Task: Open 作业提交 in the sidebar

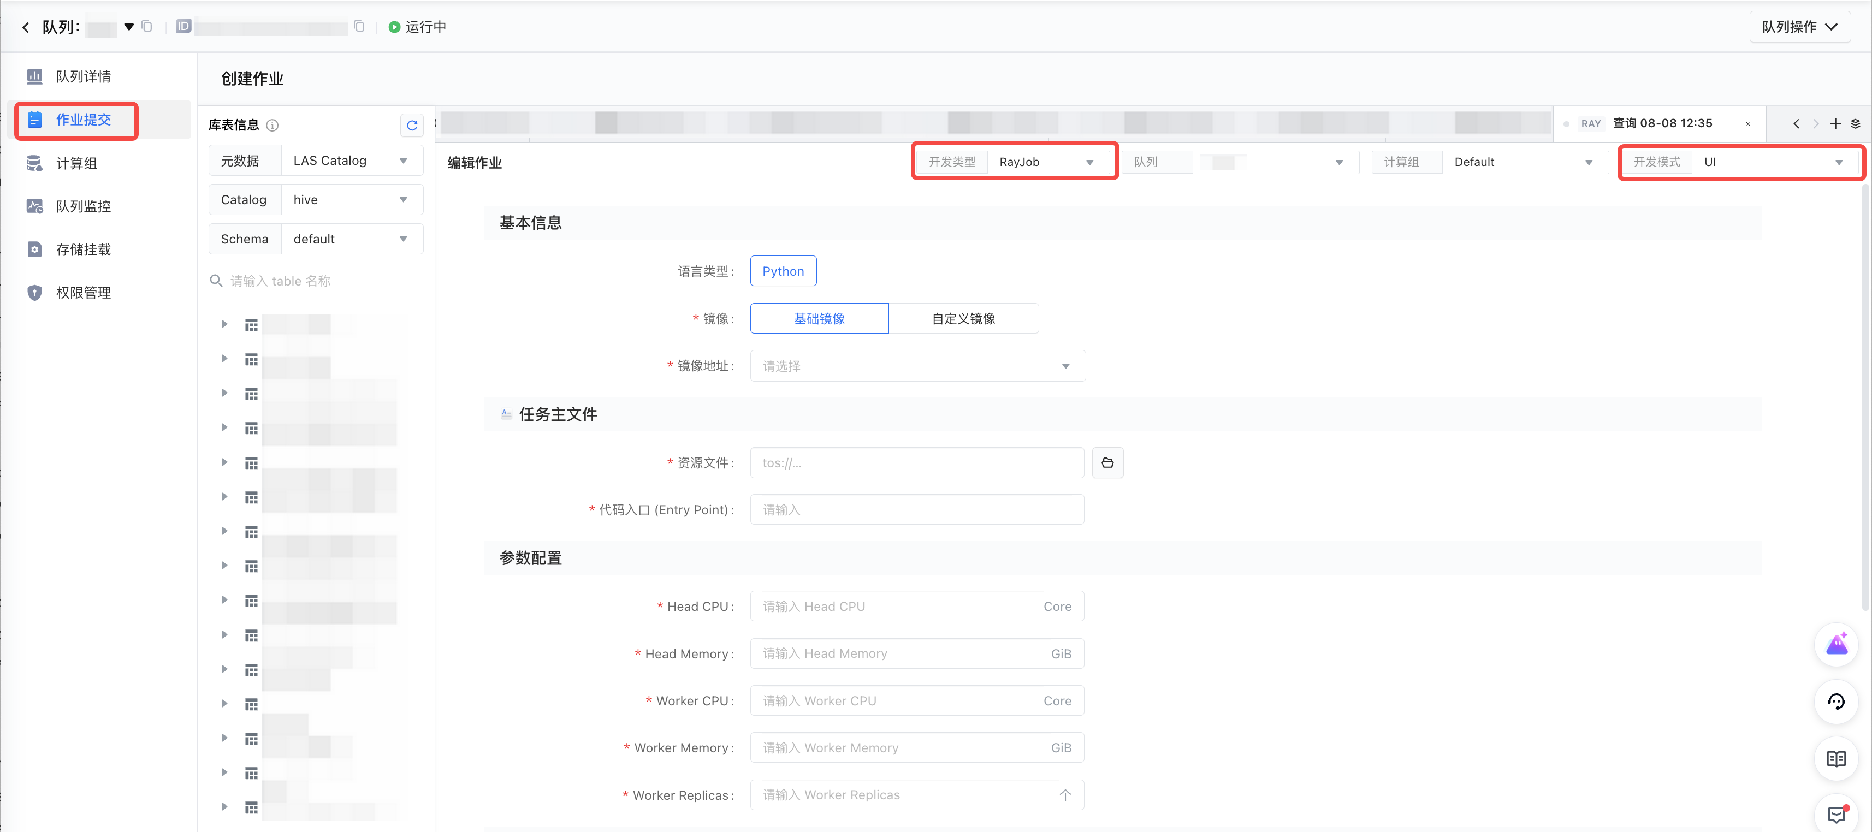Action: [84, 120]
